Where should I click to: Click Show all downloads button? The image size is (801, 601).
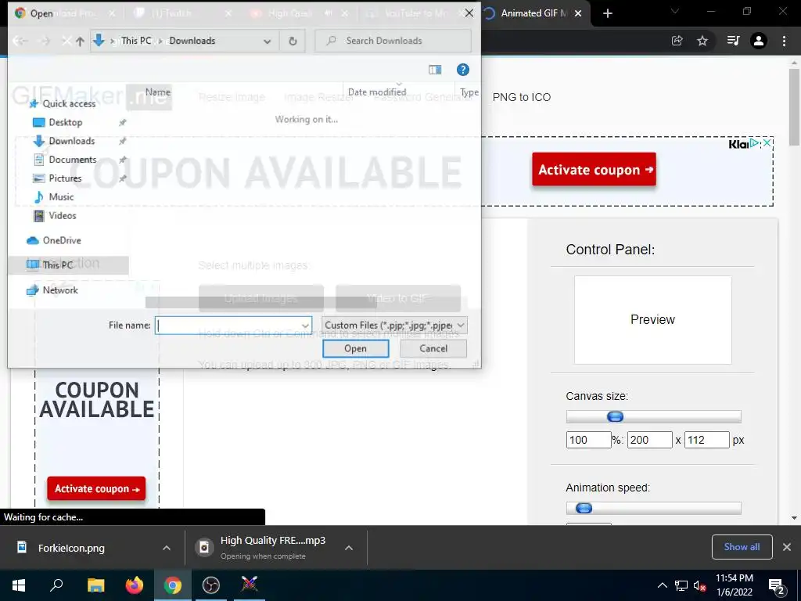(x=742, y=547)
